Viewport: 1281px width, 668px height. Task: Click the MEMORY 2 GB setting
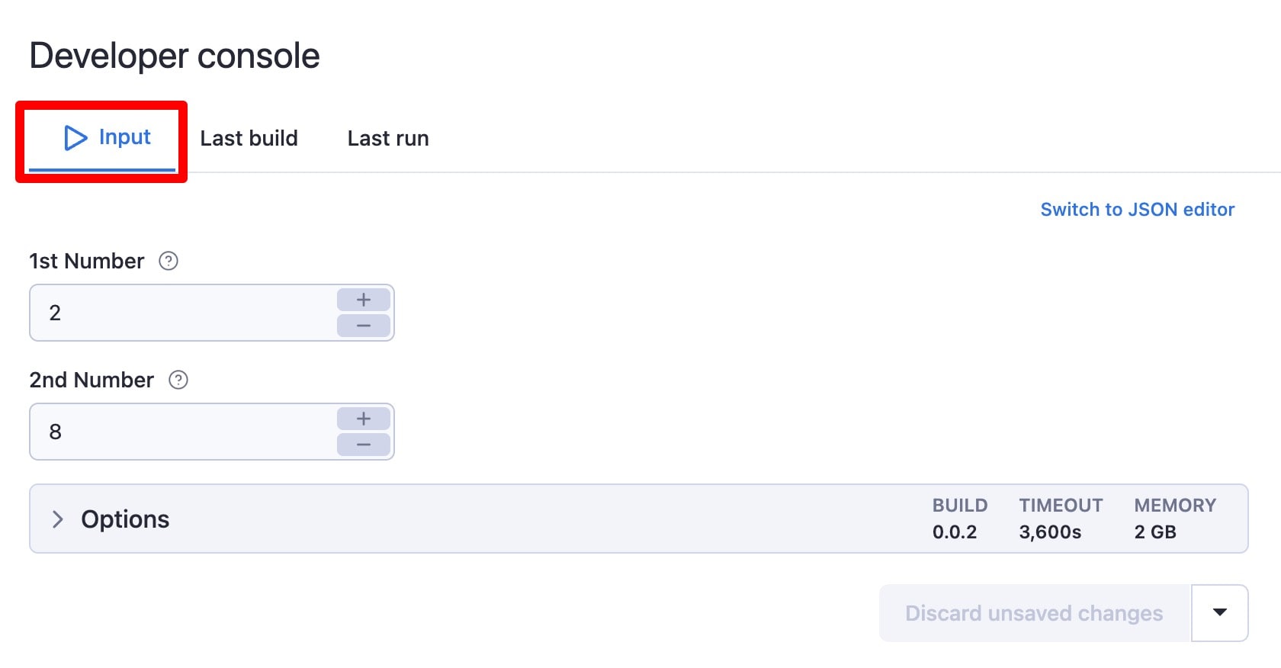pyautogui.click(x=1174, y=519)
